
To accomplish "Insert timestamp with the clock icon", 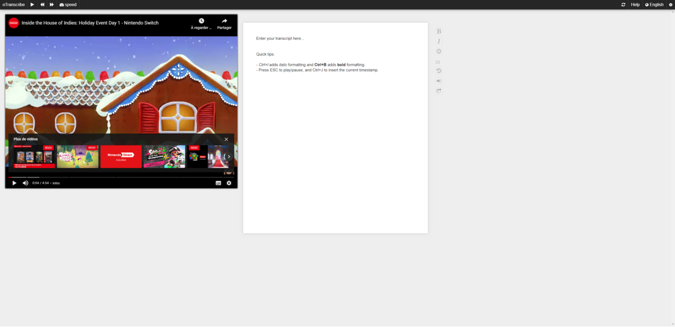I will point(439,52).
